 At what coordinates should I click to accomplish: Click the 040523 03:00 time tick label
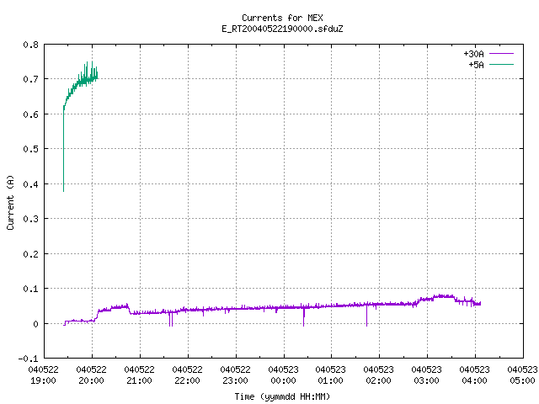tap(427, 375)
